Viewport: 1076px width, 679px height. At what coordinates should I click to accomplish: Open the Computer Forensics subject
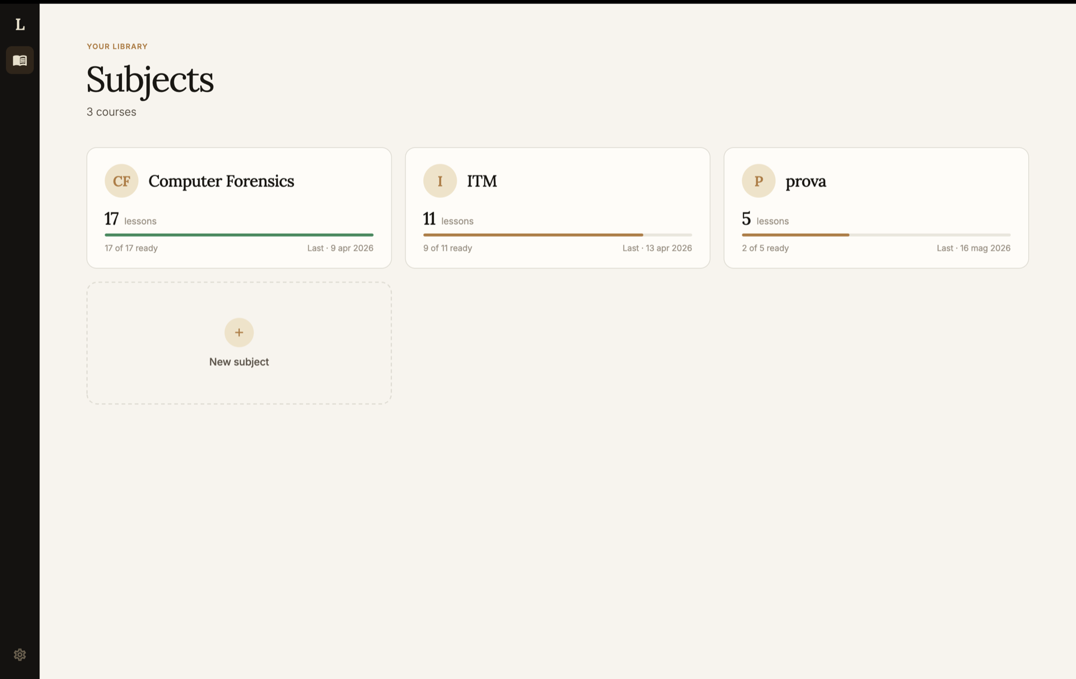239,208
